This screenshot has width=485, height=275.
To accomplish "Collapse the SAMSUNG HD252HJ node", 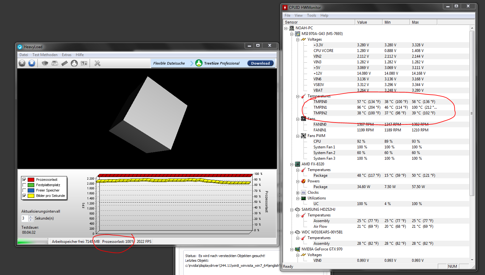I will 292,210.
